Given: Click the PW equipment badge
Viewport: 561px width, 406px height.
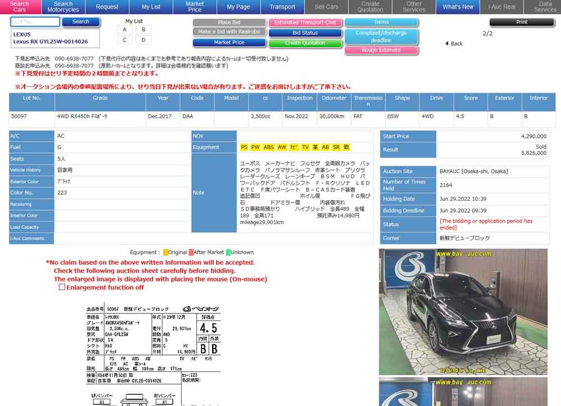Looking at the screenshot, I should click(255, 147).
